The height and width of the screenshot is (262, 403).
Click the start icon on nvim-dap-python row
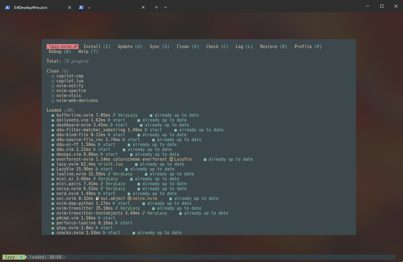114,203
